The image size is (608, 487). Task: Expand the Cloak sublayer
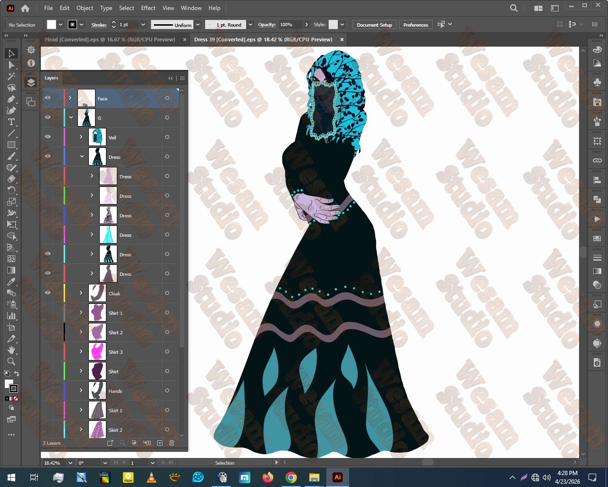[81, 293]
